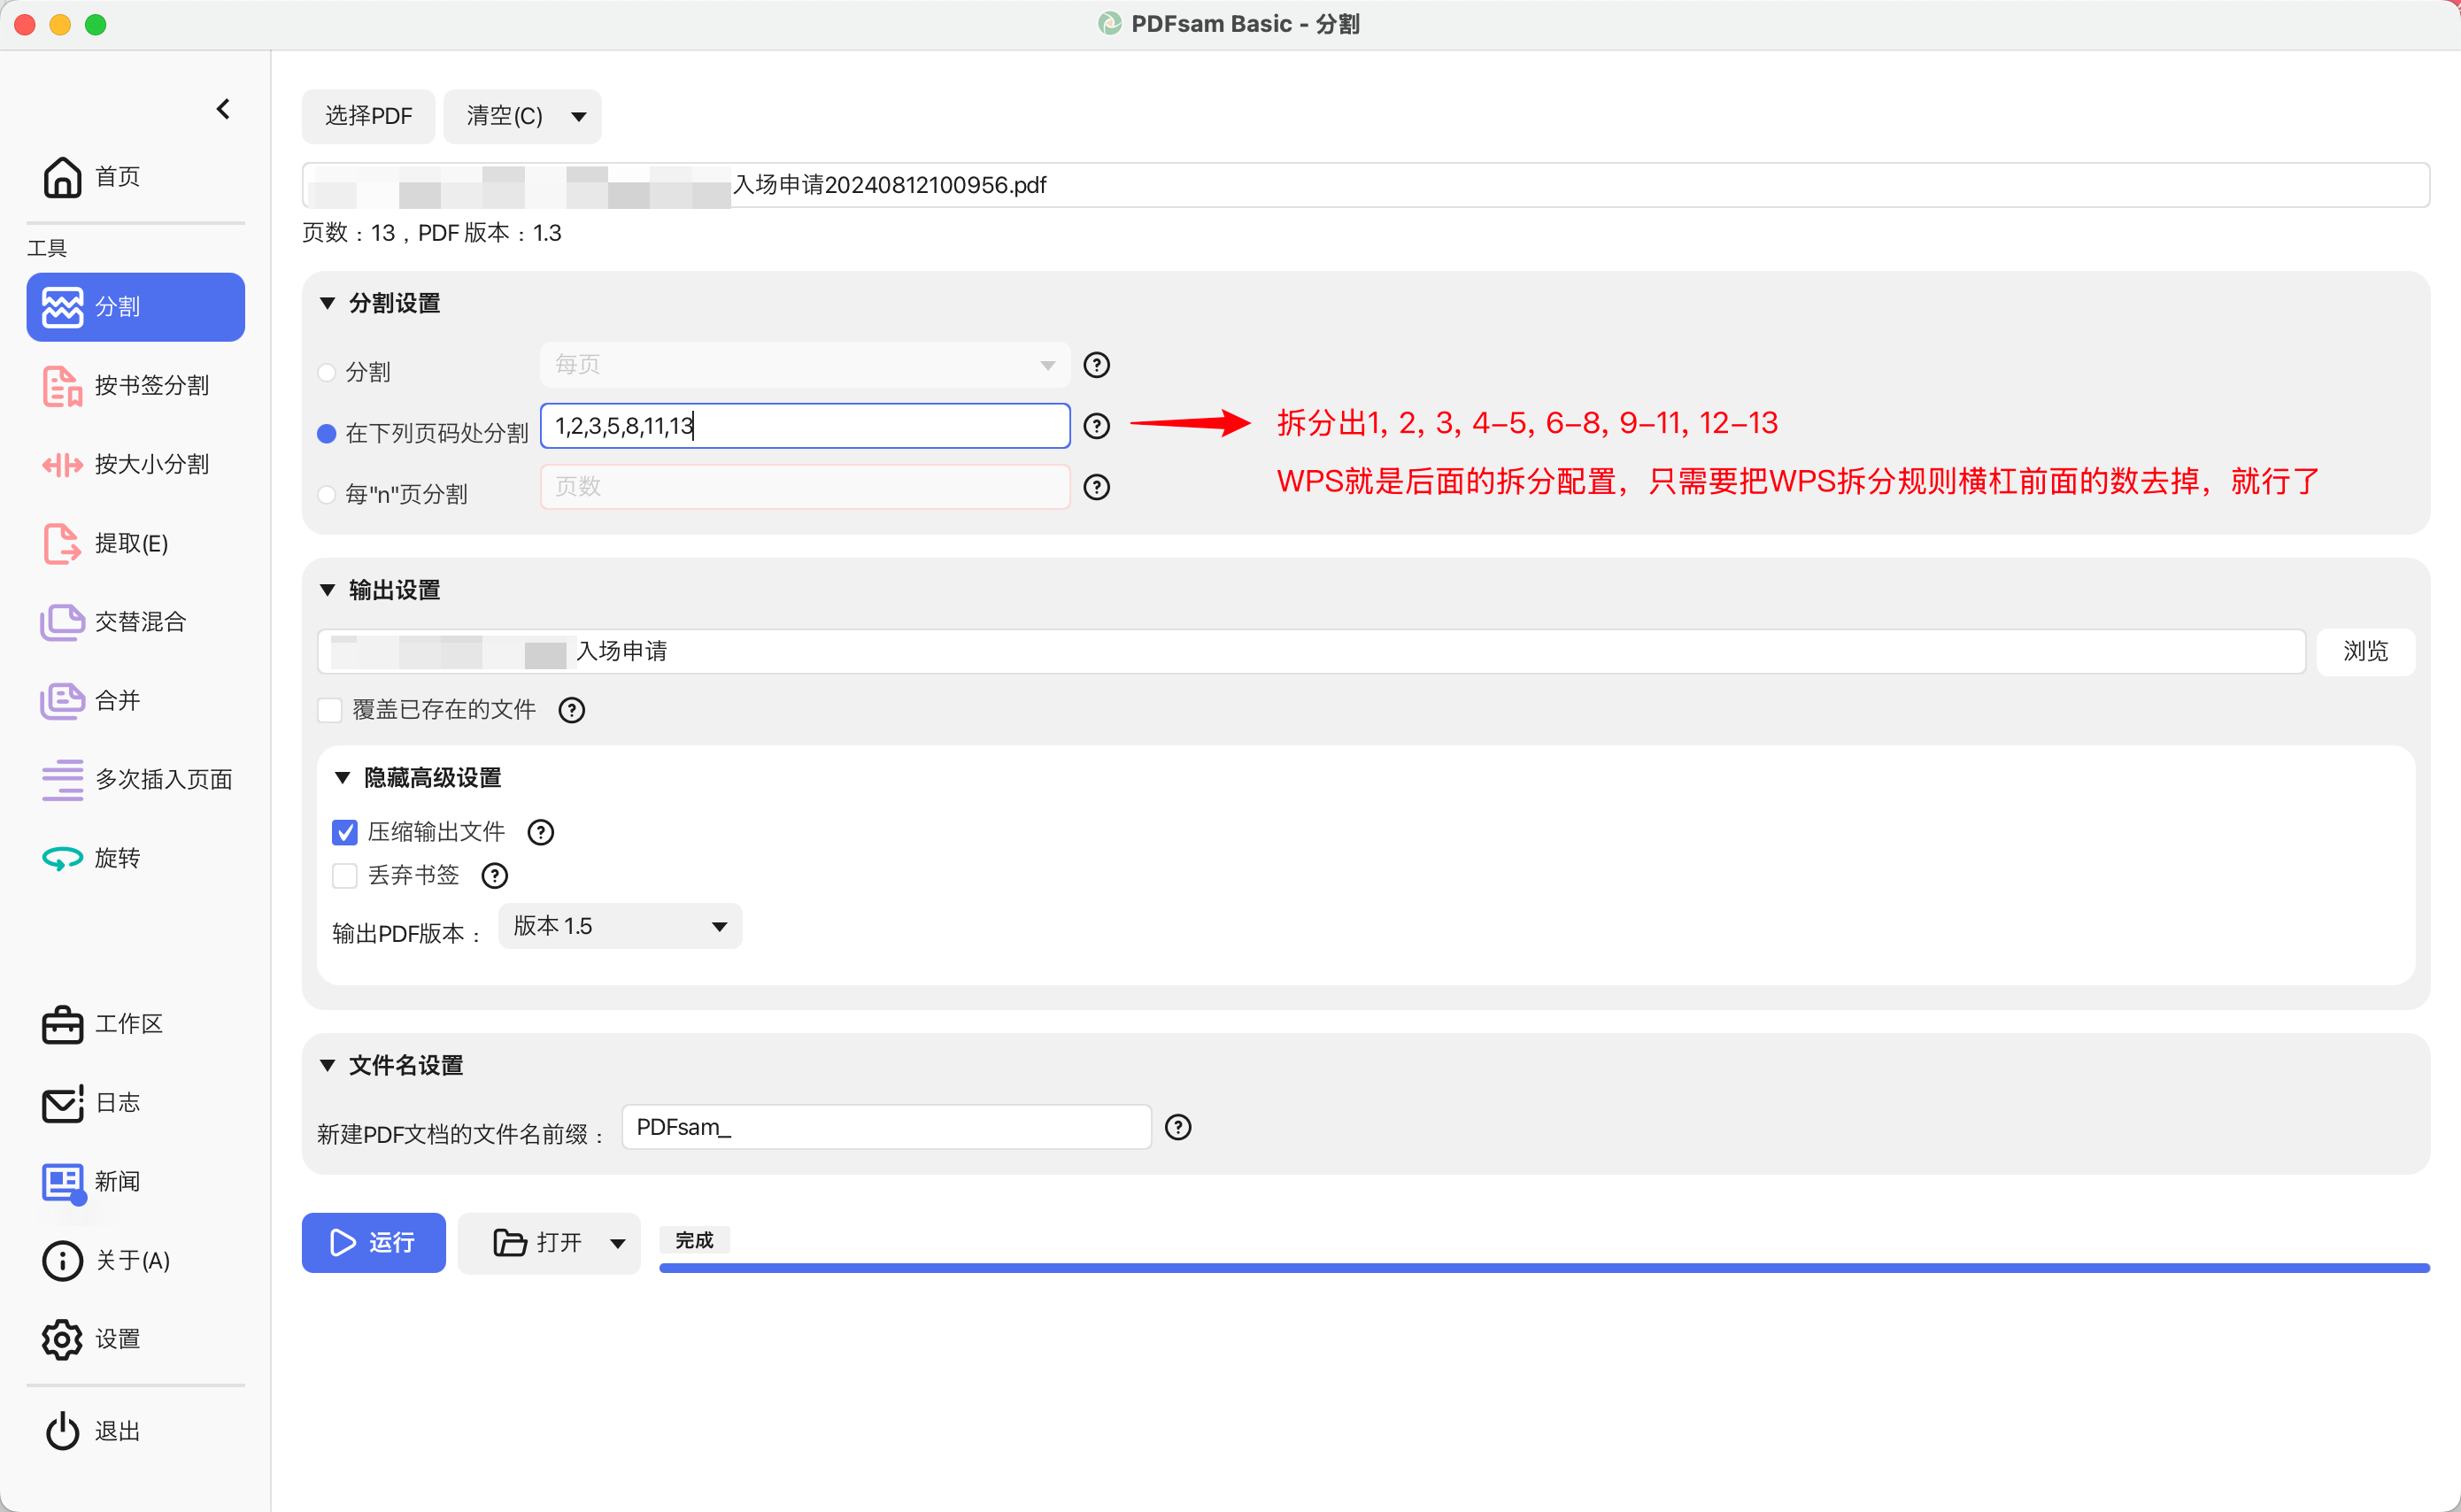The image size is (2461, 1512).
Task: Expand the 清空(C) dropdown arrow
Action: (578, 117)
